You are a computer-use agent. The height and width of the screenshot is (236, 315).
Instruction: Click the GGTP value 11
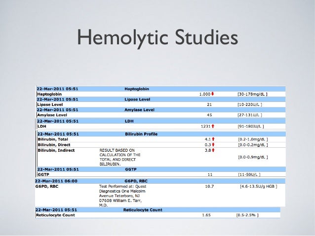[x=210, y=174]
